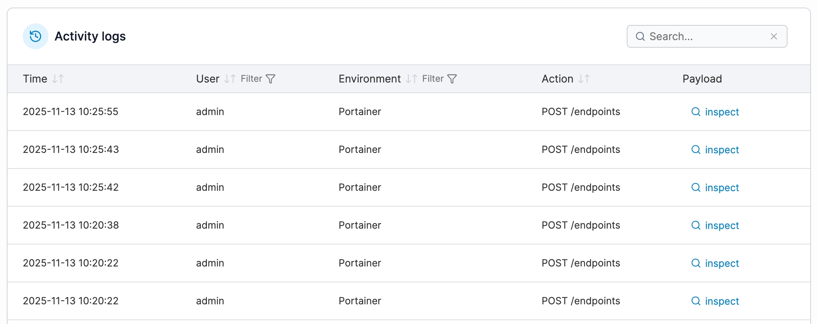Click magnifier icon in 10:25:42 row

point(696,187)
